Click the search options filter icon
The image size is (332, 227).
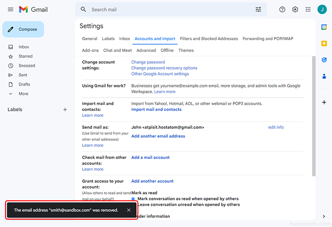pos(258,9)
